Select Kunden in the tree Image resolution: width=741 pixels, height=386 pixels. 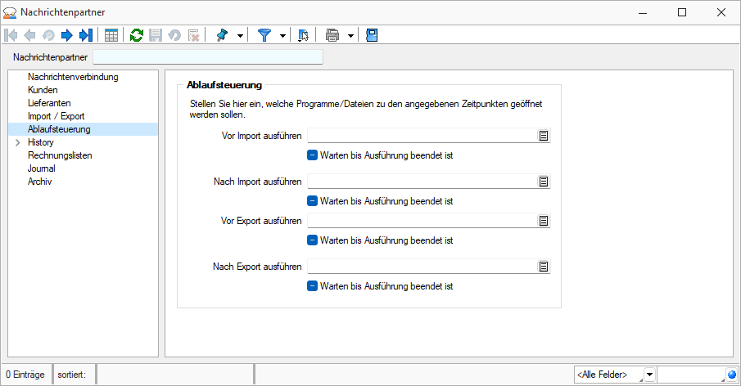[x=43, y=90]
